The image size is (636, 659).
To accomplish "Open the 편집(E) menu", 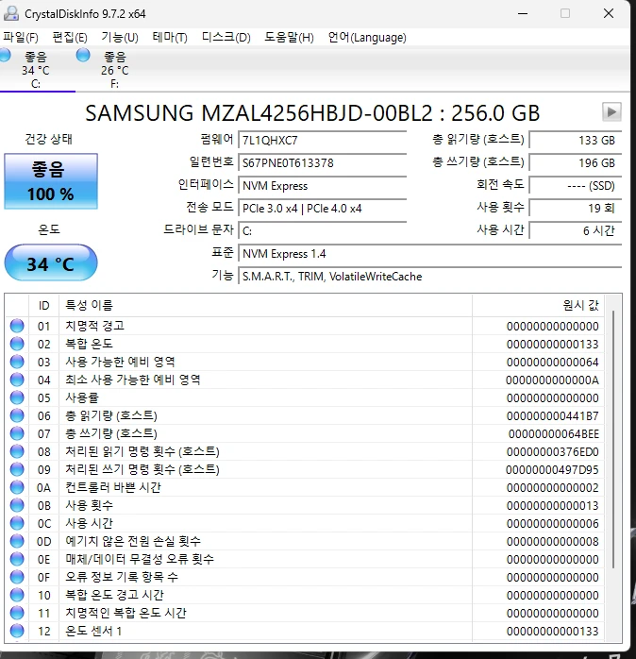I will coord(70,38).
